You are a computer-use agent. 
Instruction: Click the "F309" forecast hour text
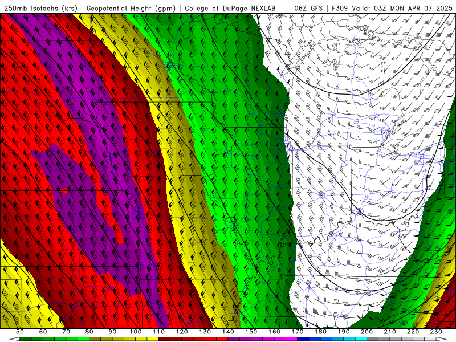(340, 9)
